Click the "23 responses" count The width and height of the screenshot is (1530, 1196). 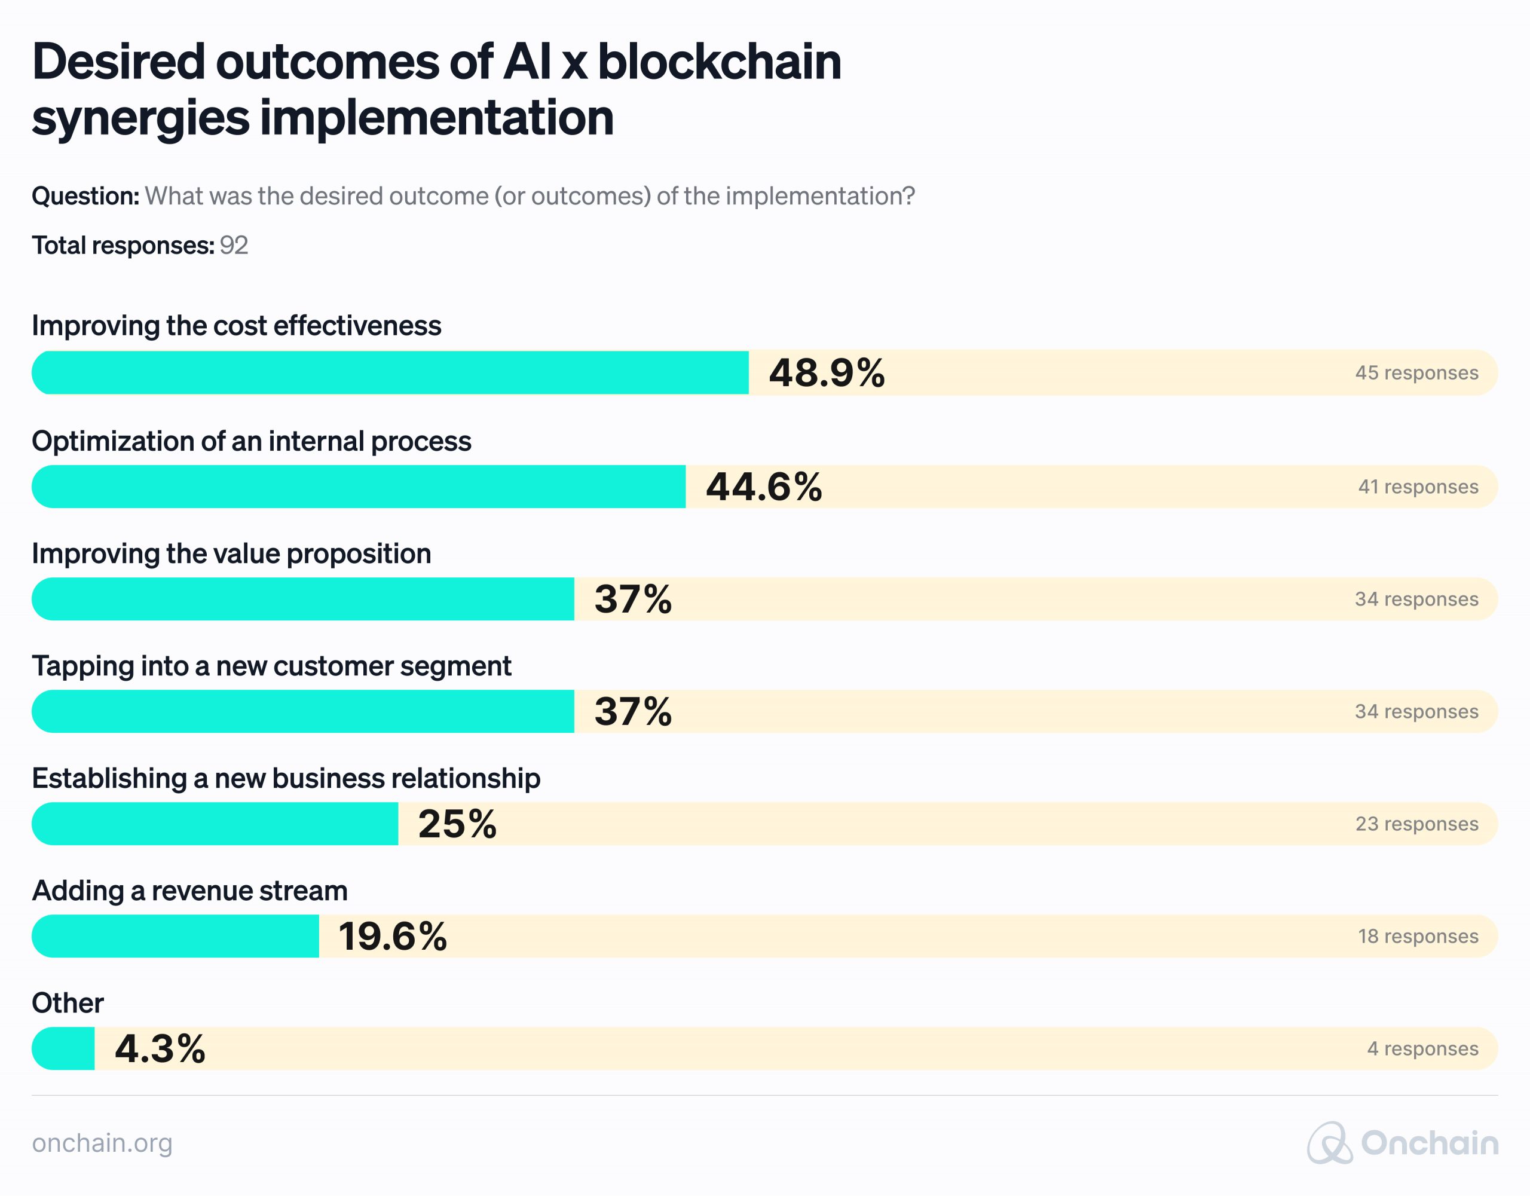(1416, 824)
